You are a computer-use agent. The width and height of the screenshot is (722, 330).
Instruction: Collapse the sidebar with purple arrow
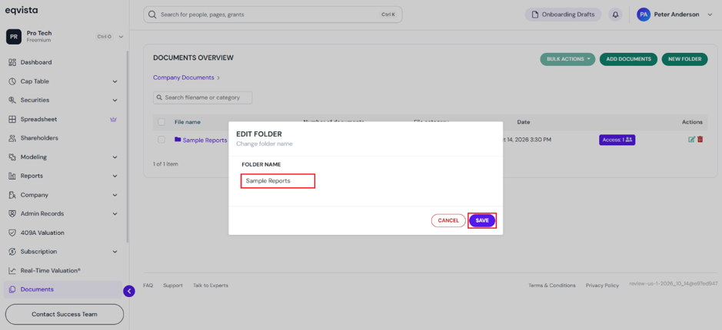coord(129,291)
